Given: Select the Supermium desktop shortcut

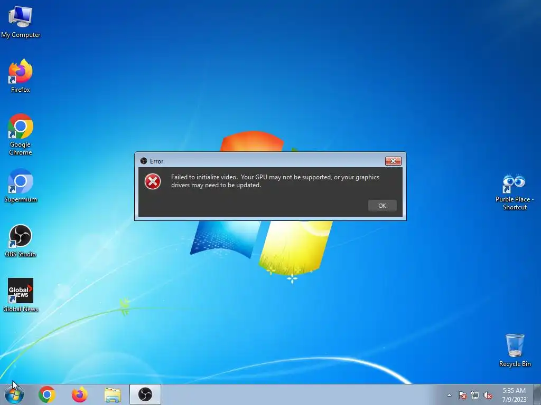Looking at the screenshot, I should tap(21, 186).
